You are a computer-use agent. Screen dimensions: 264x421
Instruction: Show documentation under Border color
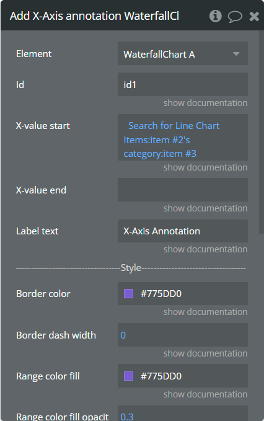[x=205, y=312]
